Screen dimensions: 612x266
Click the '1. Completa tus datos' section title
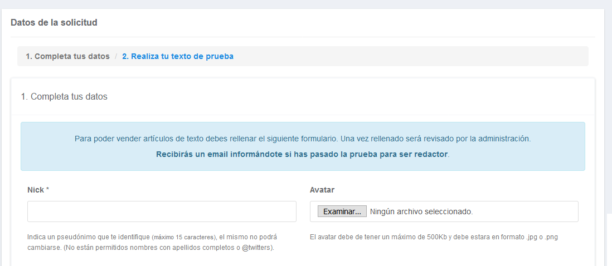click(64, 97)
